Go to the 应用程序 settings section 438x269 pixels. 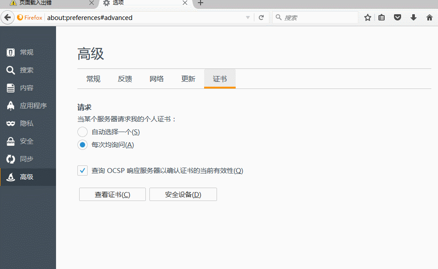point(27,105)
